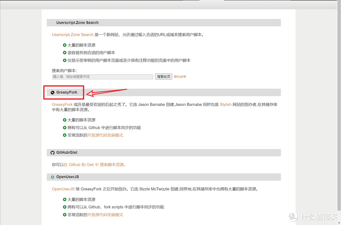
Task: Click the GitHub octocat icon
Action: (x=52, y=153)
